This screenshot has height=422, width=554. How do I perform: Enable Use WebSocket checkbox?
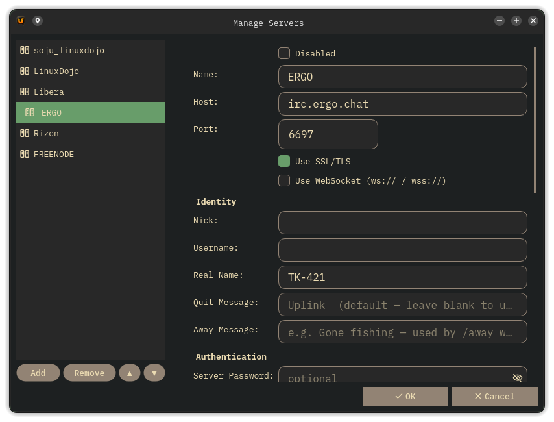pos(284,180)
